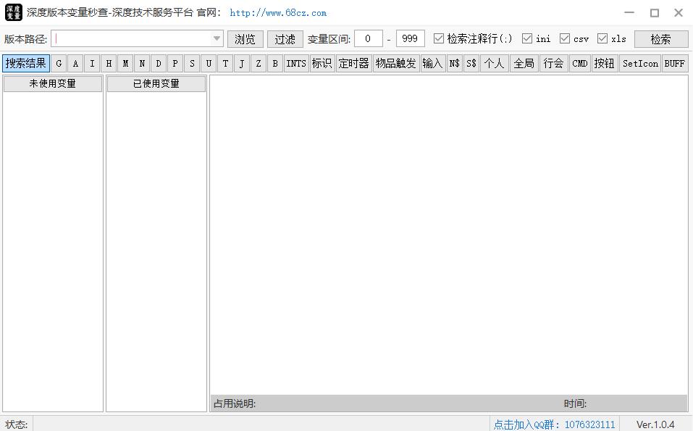Switch to the 搜索结果 tab

pyautogui.click(x=26, y=63)
